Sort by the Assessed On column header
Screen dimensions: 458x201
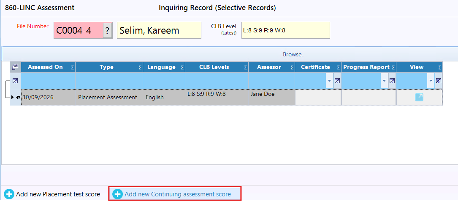[x=45, y=67]
